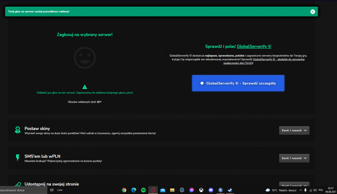Open the Xbox app from the taskbar

coord(201,190)
